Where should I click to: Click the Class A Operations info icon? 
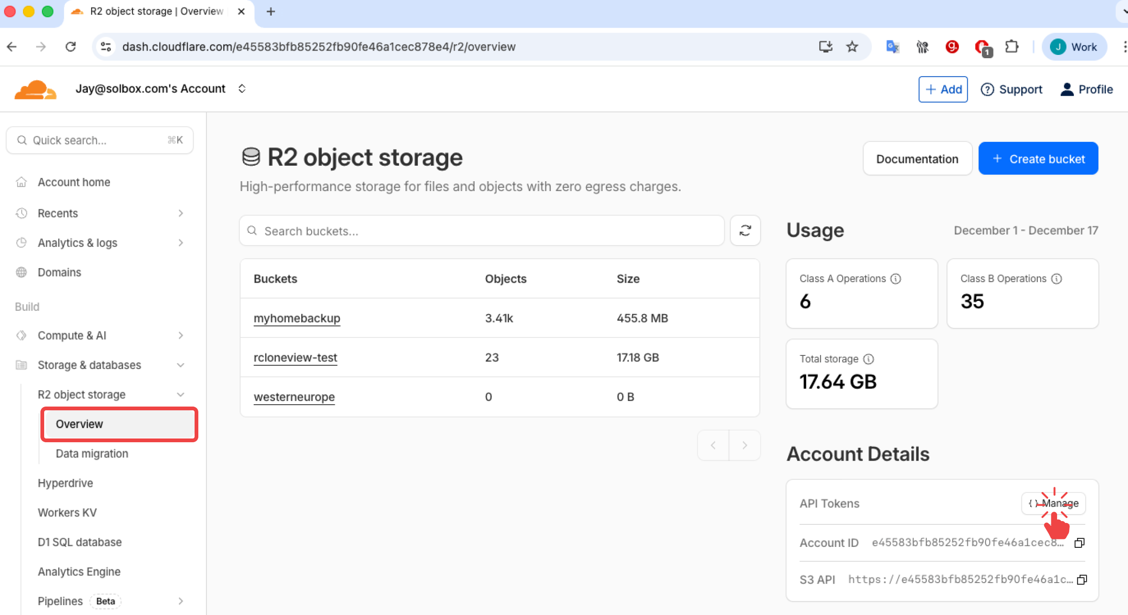(896, 278)
